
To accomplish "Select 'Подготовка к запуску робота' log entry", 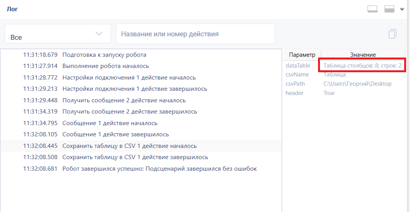I will click(141, 55).
